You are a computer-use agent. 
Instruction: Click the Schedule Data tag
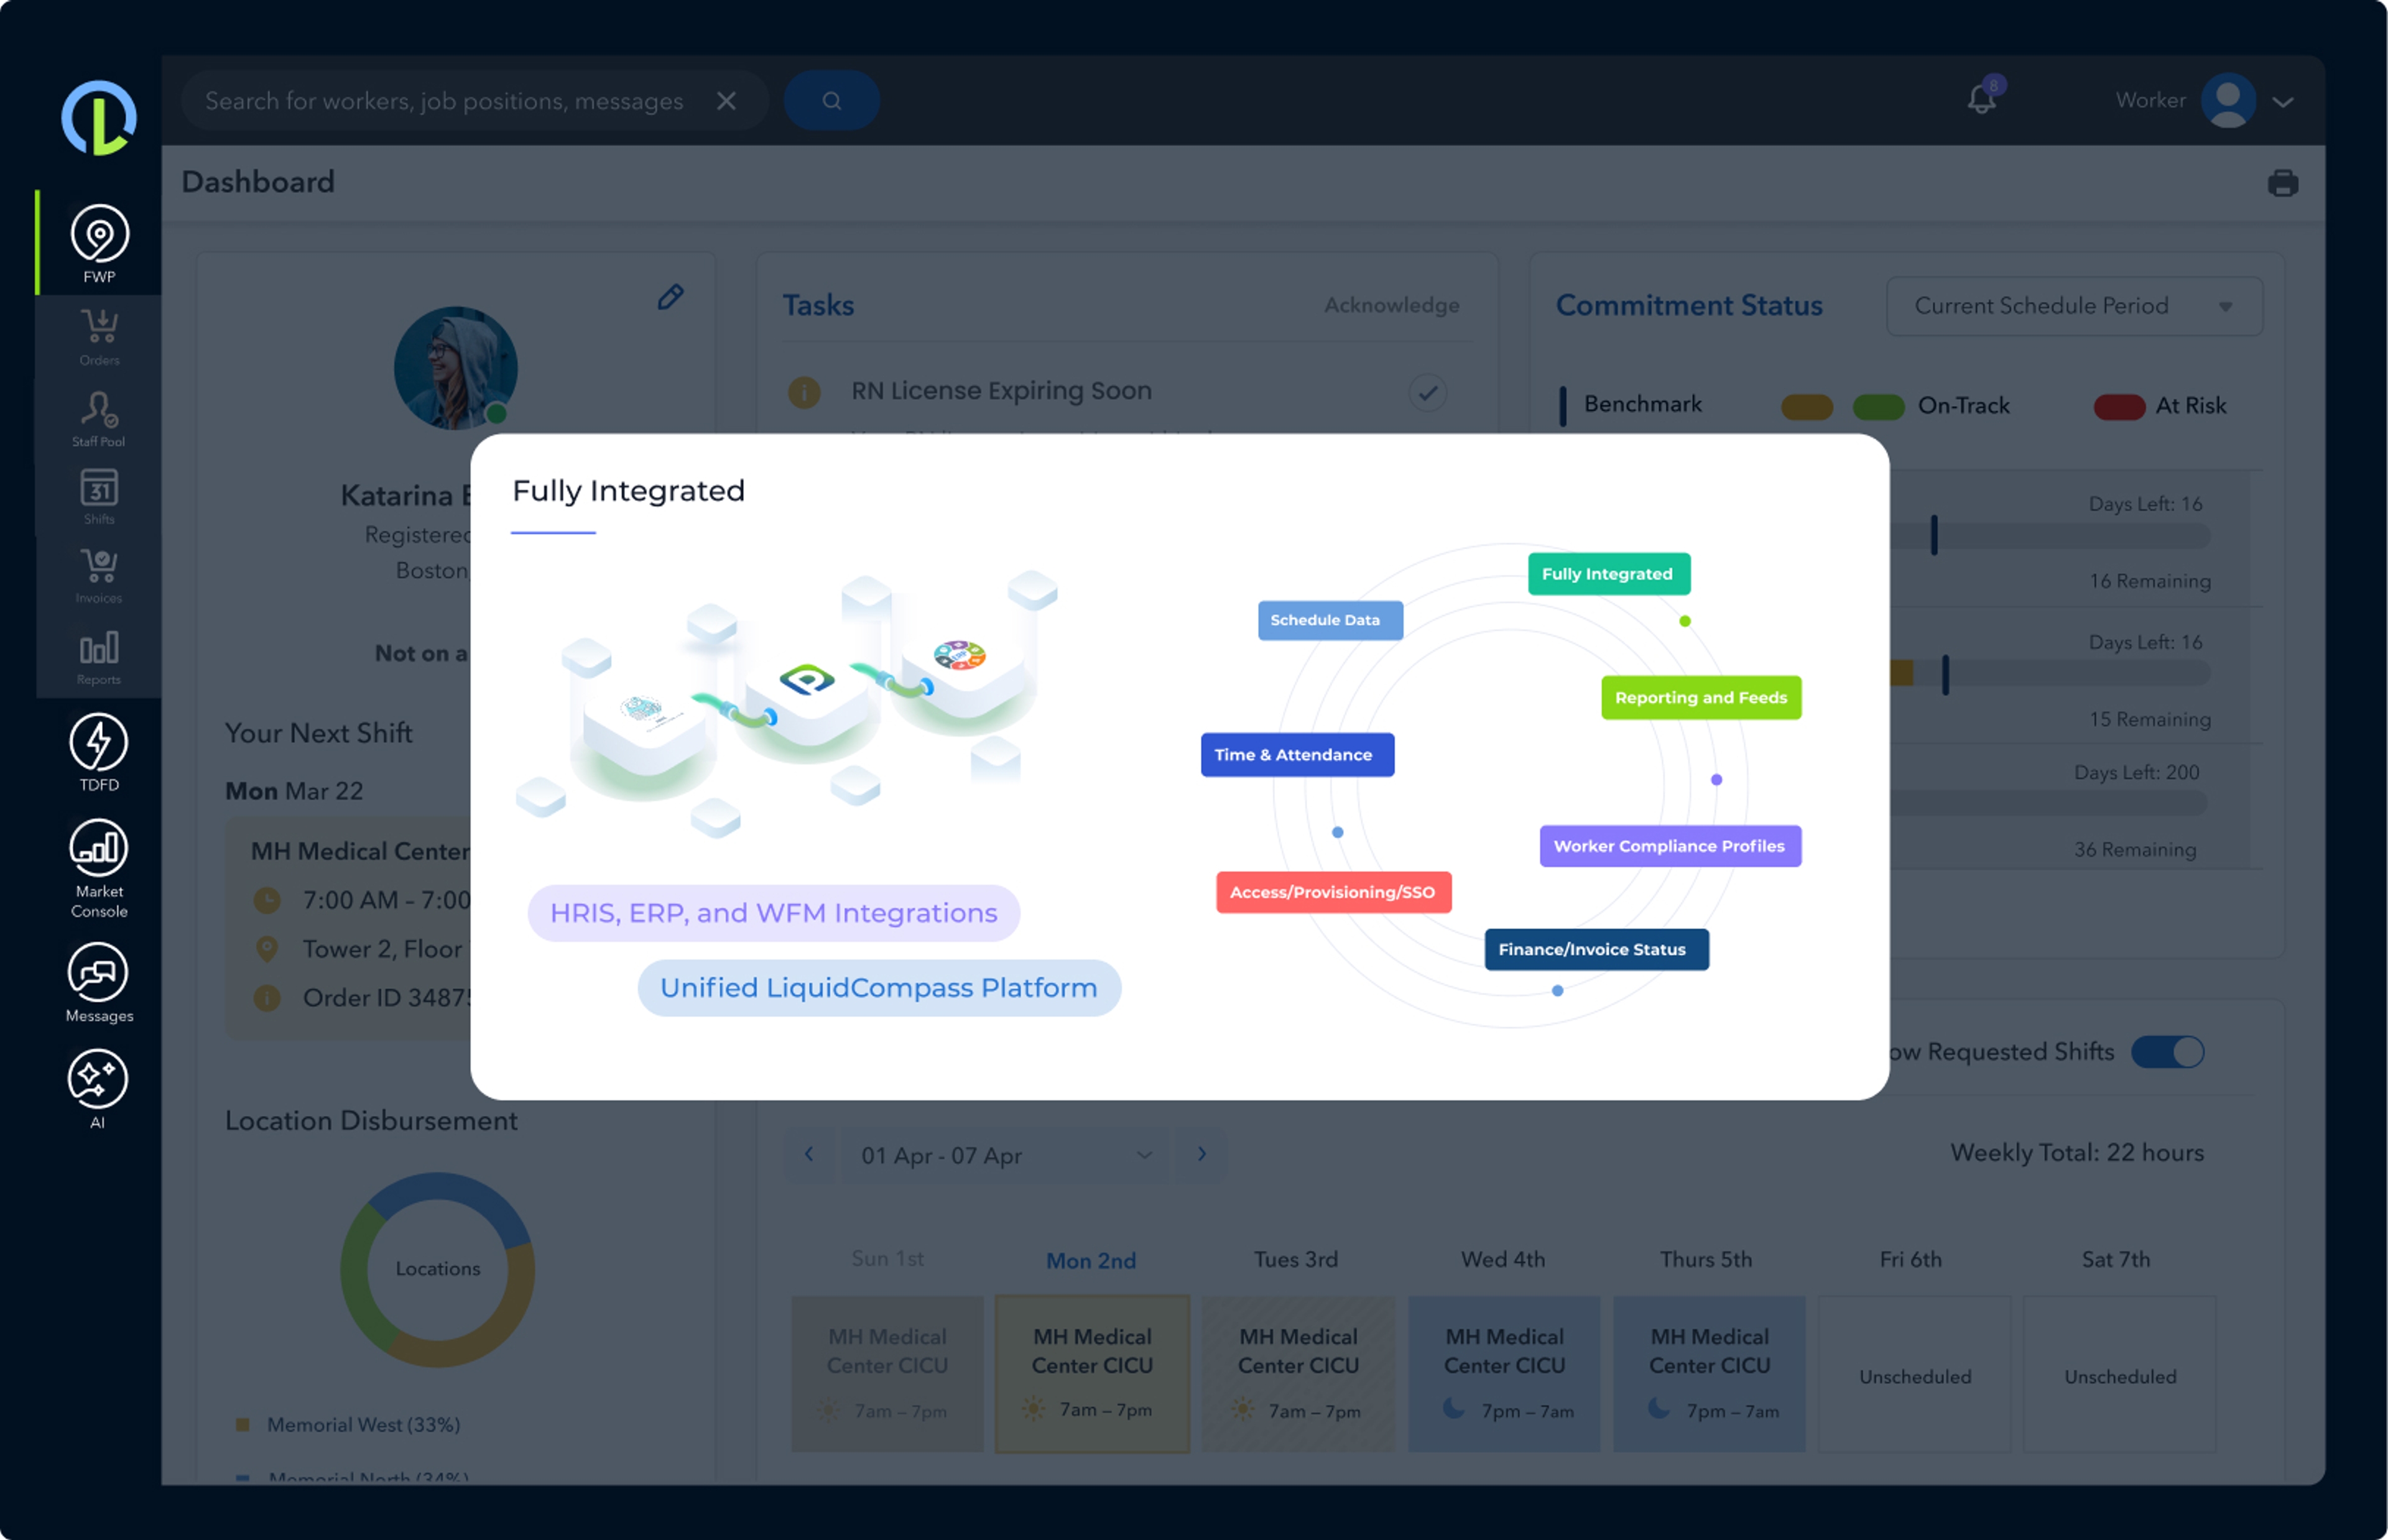[1330, 620]
